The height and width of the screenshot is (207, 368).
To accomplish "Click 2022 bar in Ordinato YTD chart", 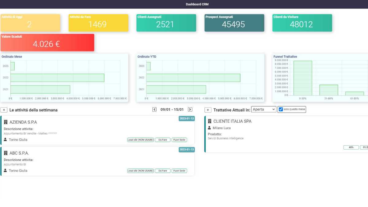I will [x=193, y=78].
